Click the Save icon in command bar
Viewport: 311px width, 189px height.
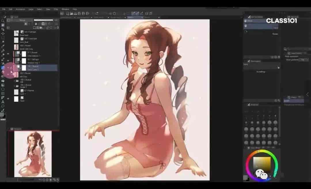click(x=75, y=14)
